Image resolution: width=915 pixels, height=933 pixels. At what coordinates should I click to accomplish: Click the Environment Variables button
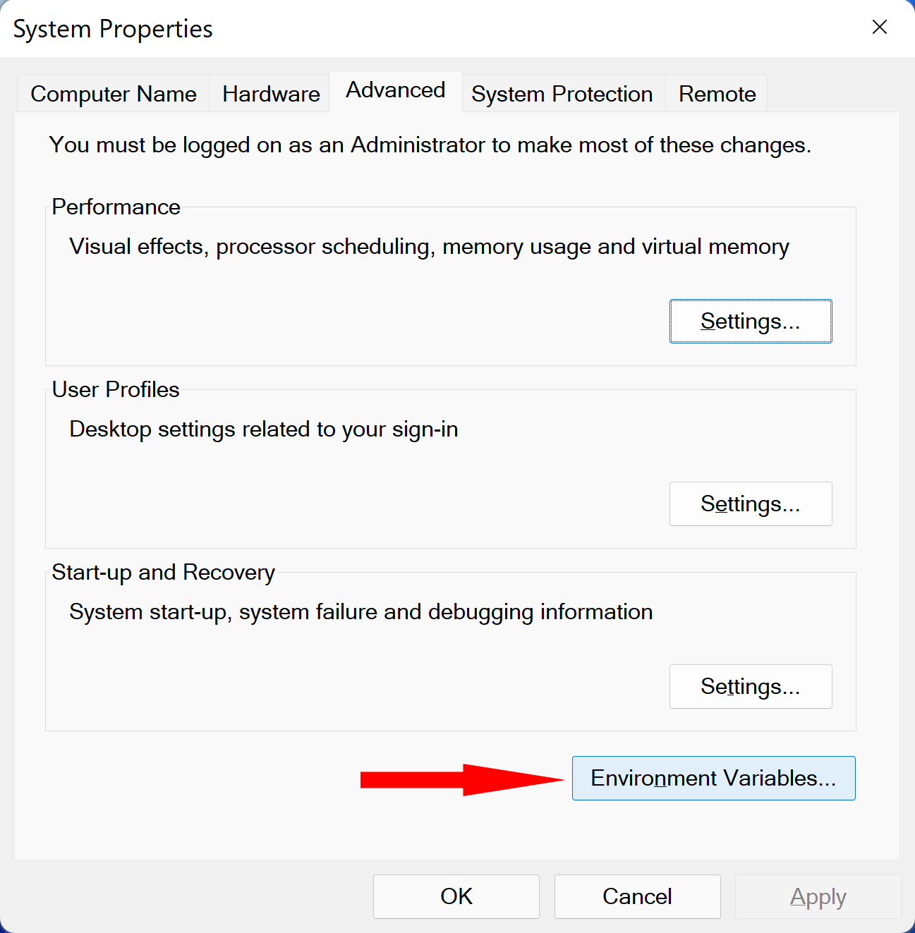click(x=713, y=779)
